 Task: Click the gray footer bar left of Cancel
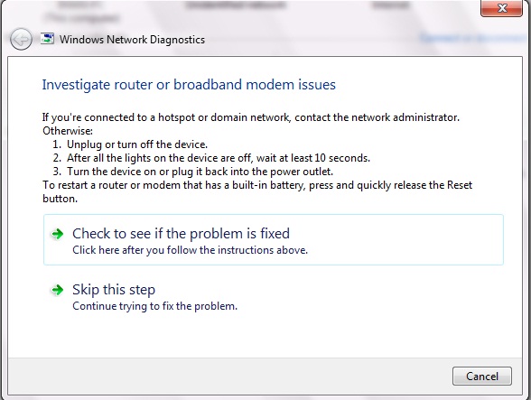point(230,376)
